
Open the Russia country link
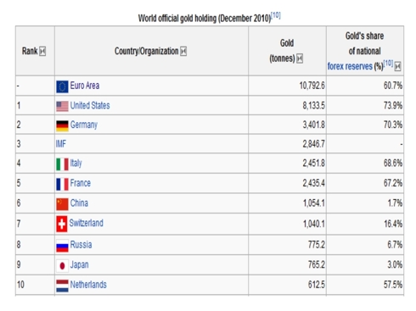[x=81, y=245]
